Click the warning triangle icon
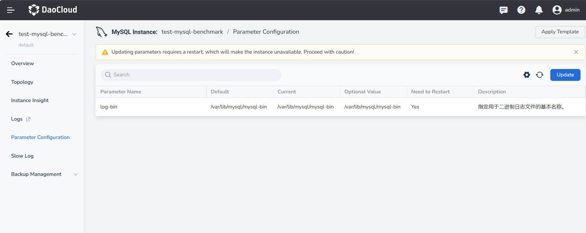 (105, 52)
